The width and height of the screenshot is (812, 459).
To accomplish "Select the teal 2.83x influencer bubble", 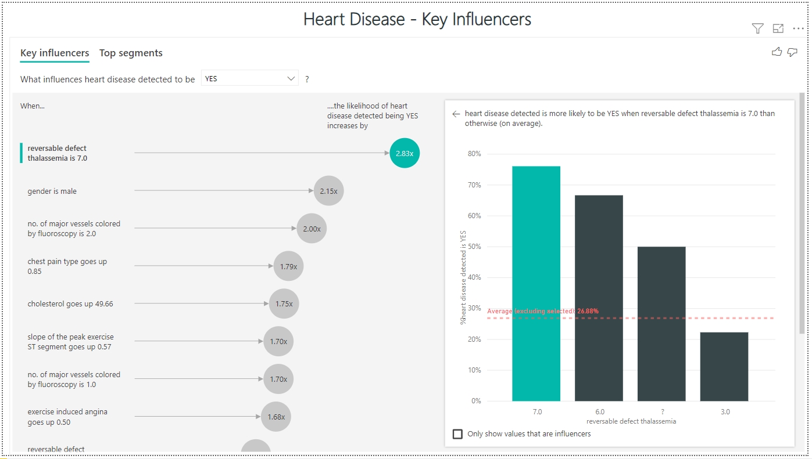I will click(404, 153).
